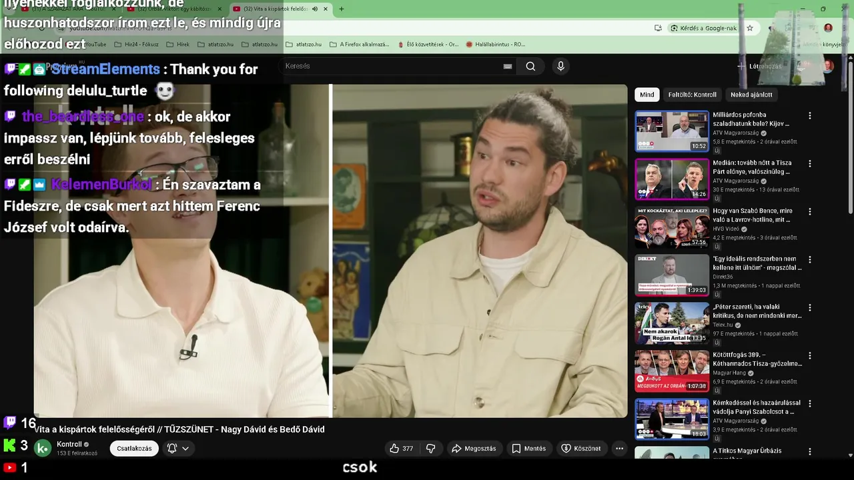Click the main video player
The height and width of the screenshot is (480, 854).
331,251
